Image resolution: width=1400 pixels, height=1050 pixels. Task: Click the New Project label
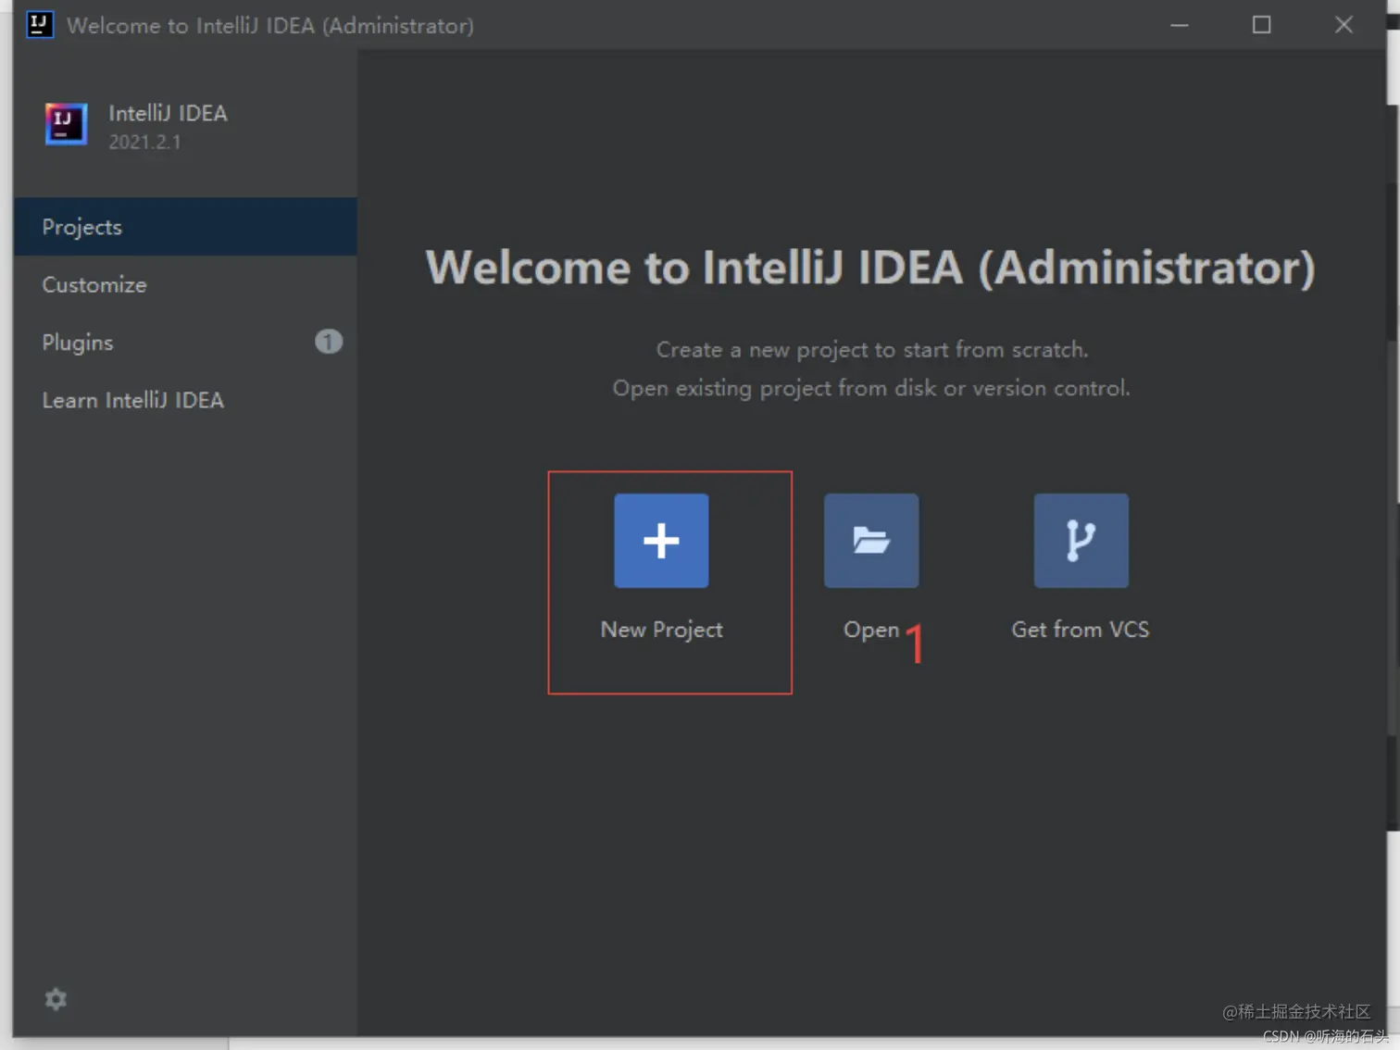coord(661,630)
